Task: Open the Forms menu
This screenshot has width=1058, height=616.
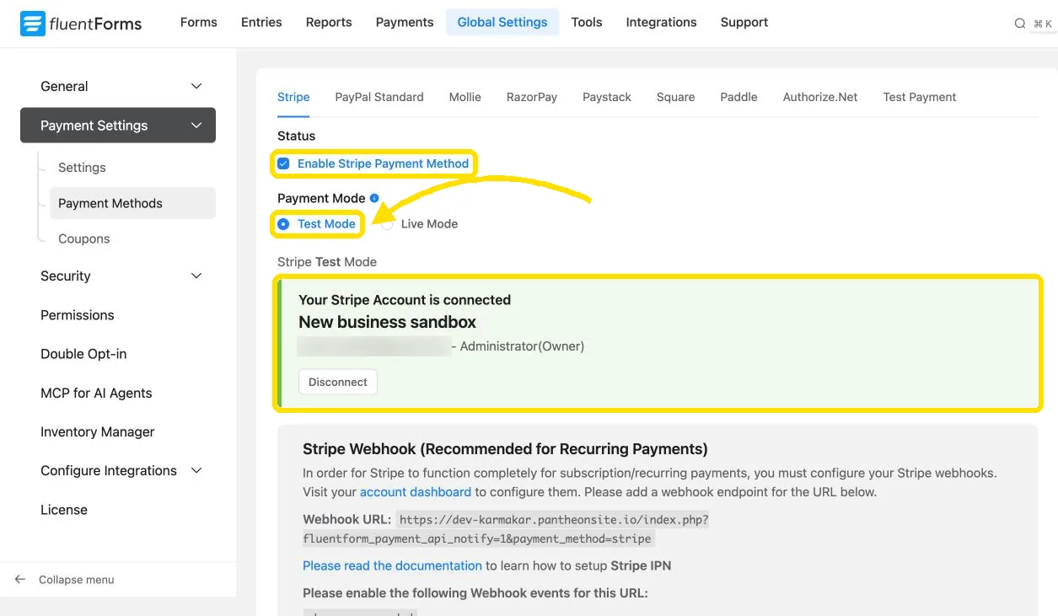Action: [199, 22]
